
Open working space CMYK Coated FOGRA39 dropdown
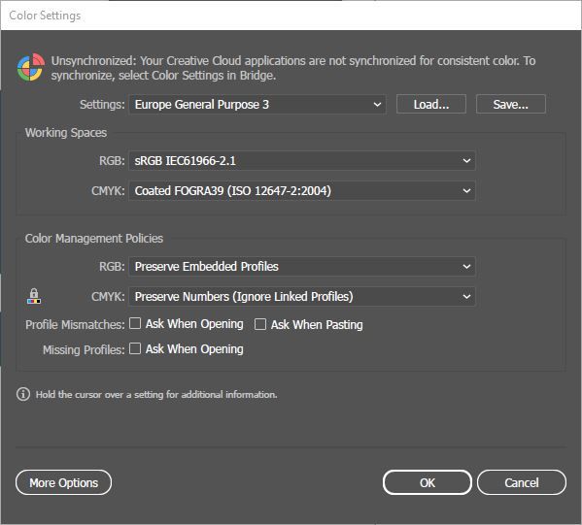pos(302,190)
